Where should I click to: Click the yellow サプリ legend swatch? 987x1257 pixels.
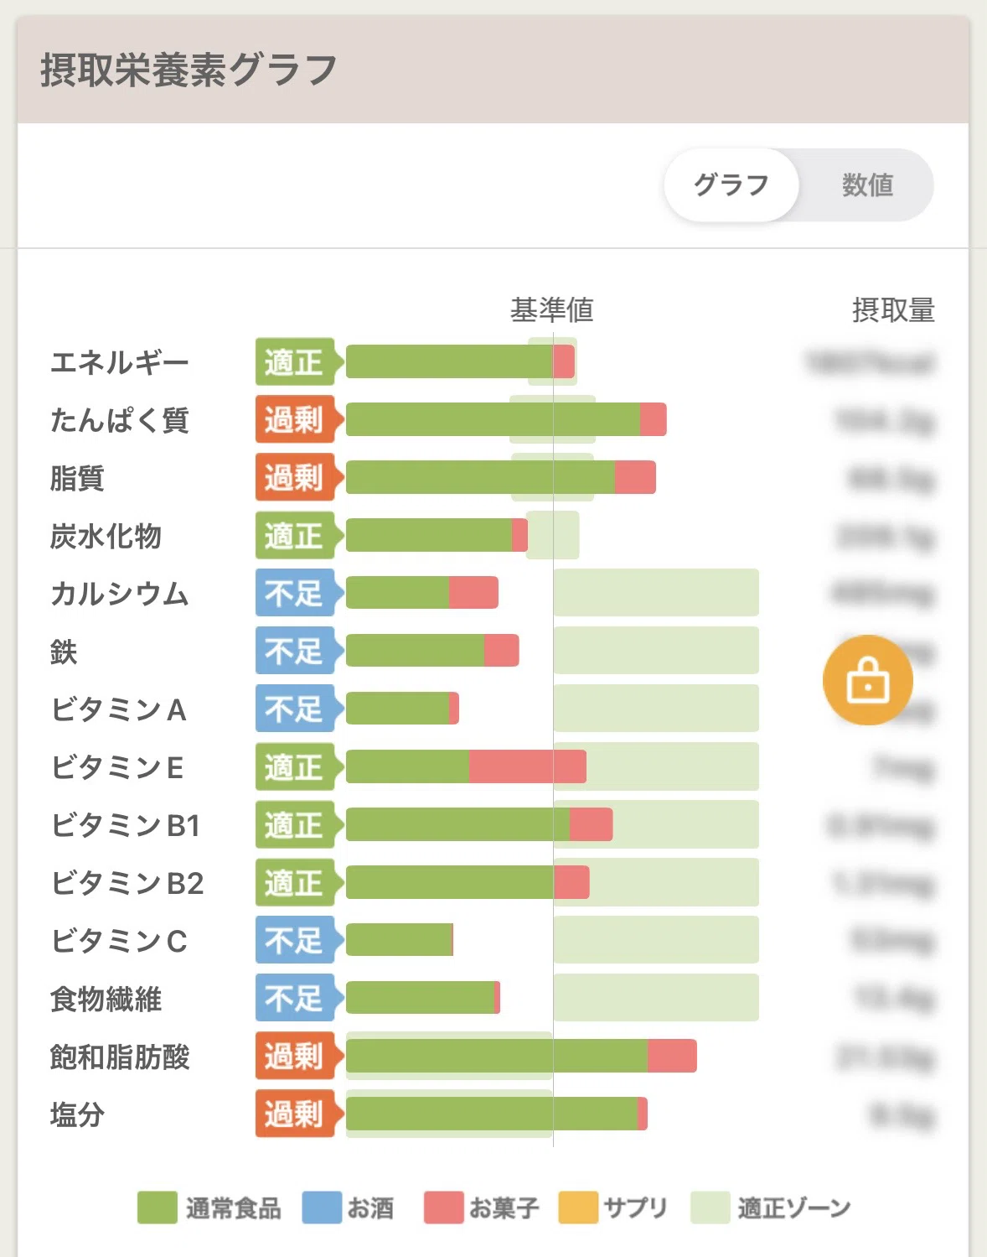click(x=578, y=1208)
